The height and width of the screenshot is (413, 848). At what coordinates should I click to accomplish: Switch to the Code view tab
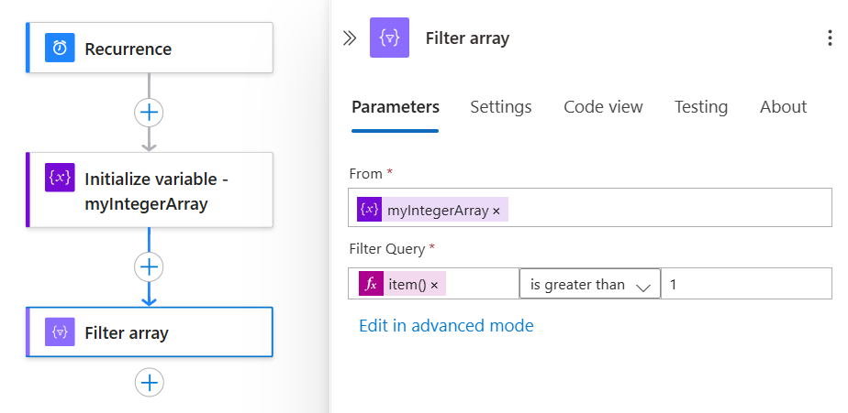(x=603, y=107)
